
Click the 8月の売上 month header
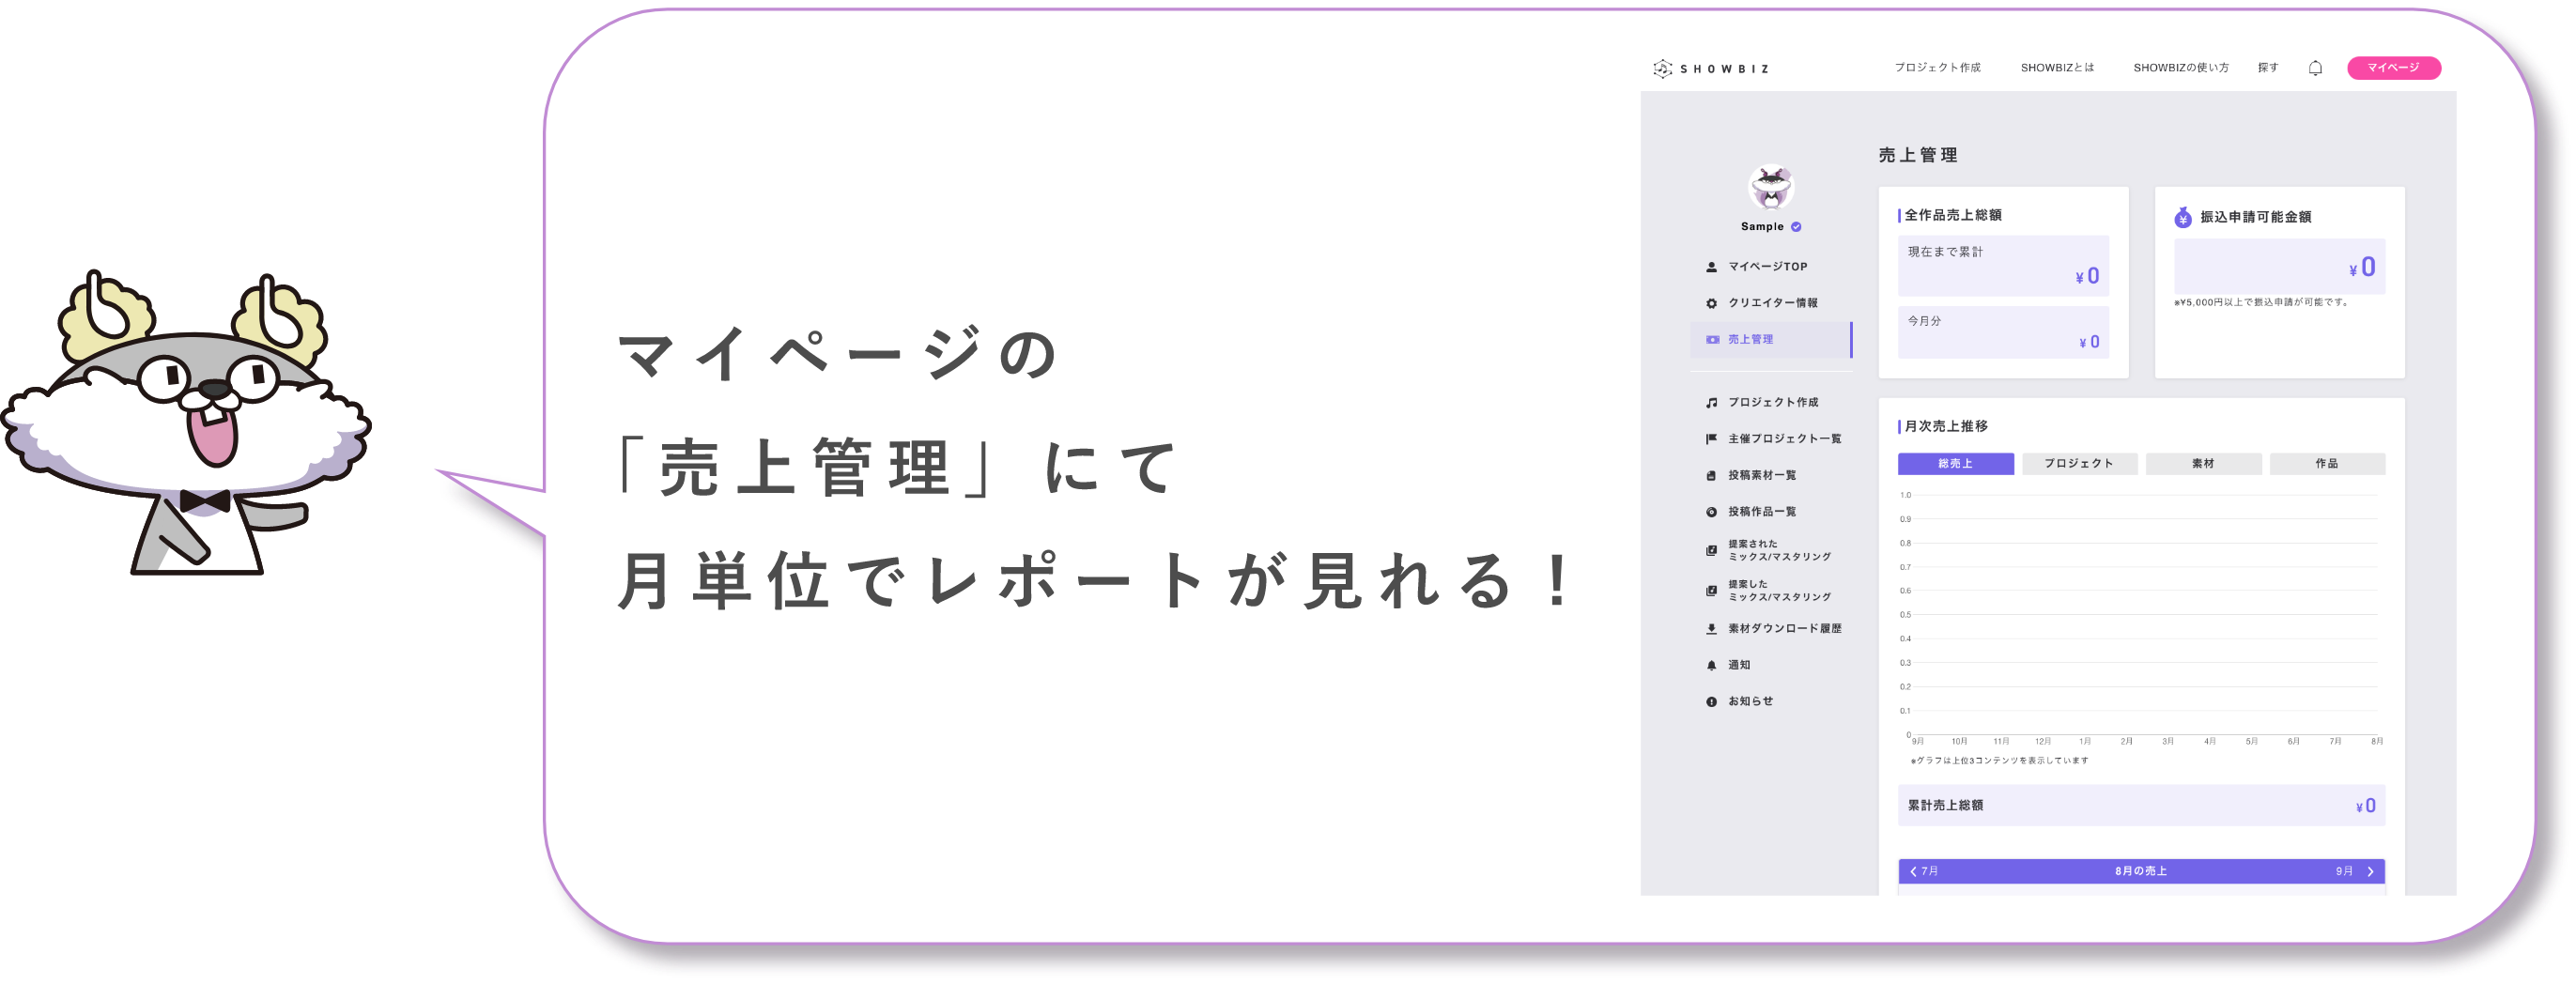[x=2140, y=871]
